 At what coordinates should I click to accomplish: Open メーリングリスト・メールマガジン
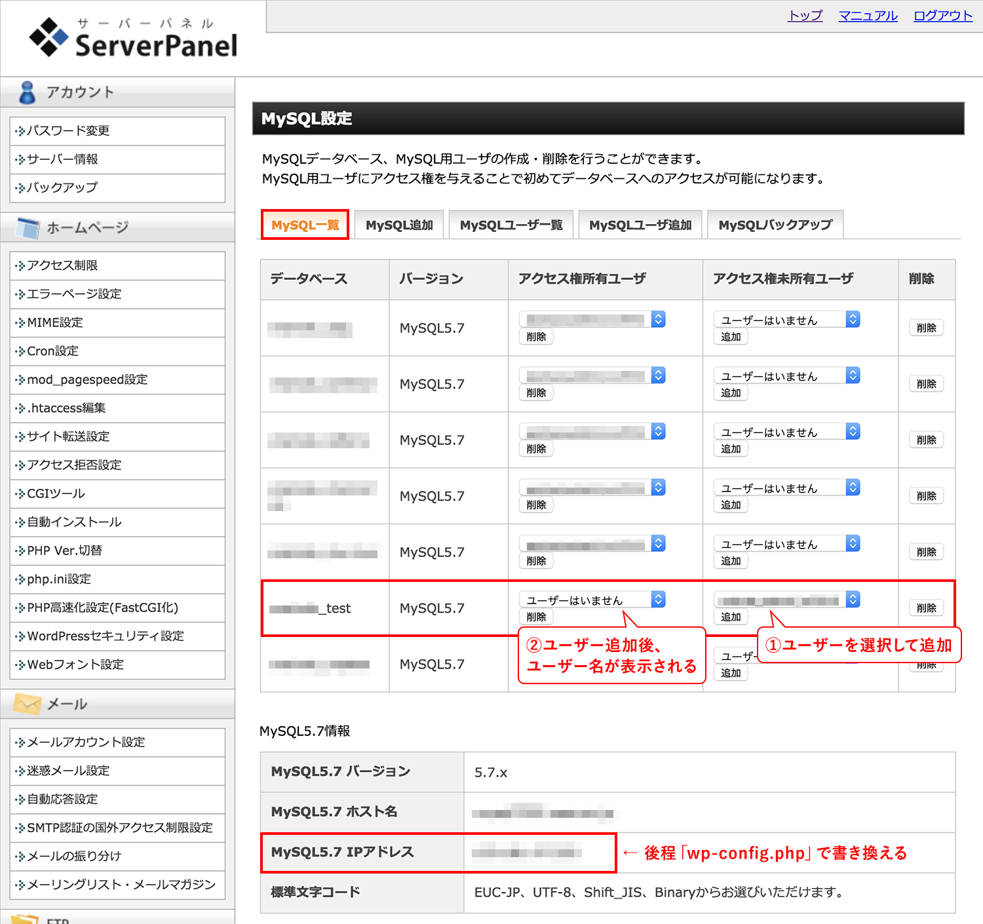(x=118, y=885)
